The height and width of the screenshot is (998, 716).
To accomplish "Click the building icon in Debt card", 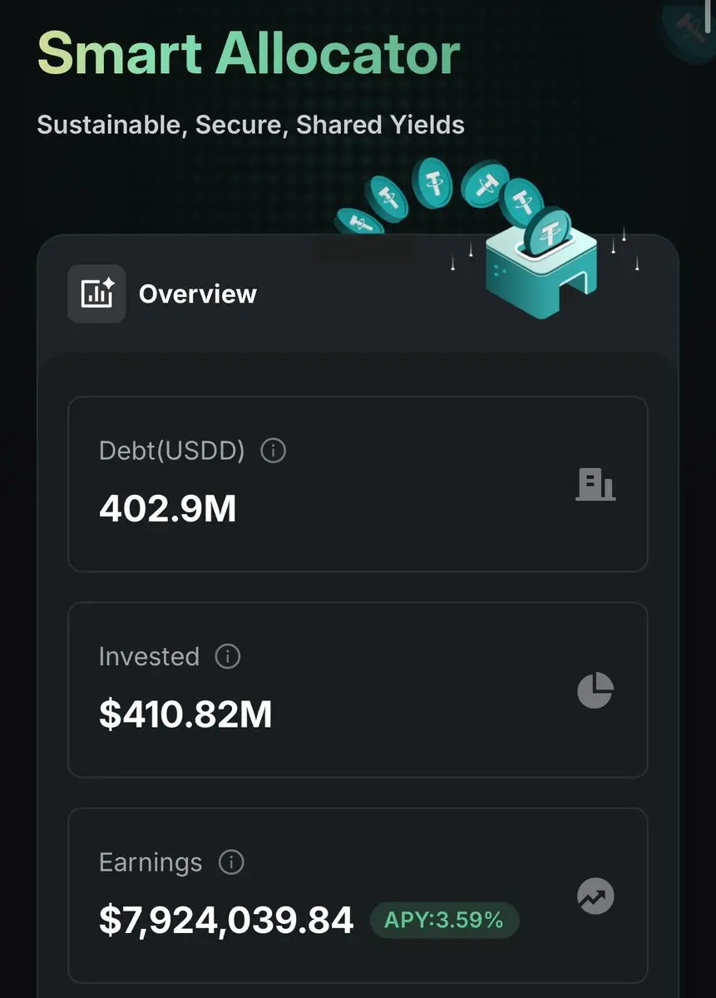I will [595, 484].
